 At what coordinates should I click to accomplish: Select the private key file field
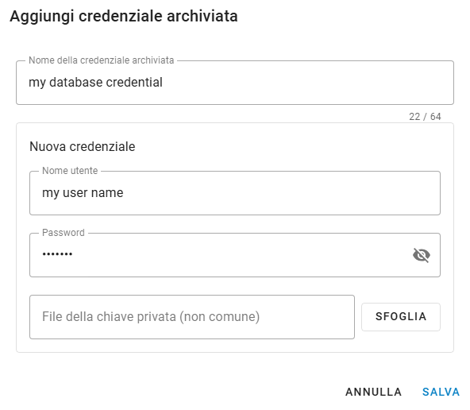pyautogui.click(x=192, y=317)
